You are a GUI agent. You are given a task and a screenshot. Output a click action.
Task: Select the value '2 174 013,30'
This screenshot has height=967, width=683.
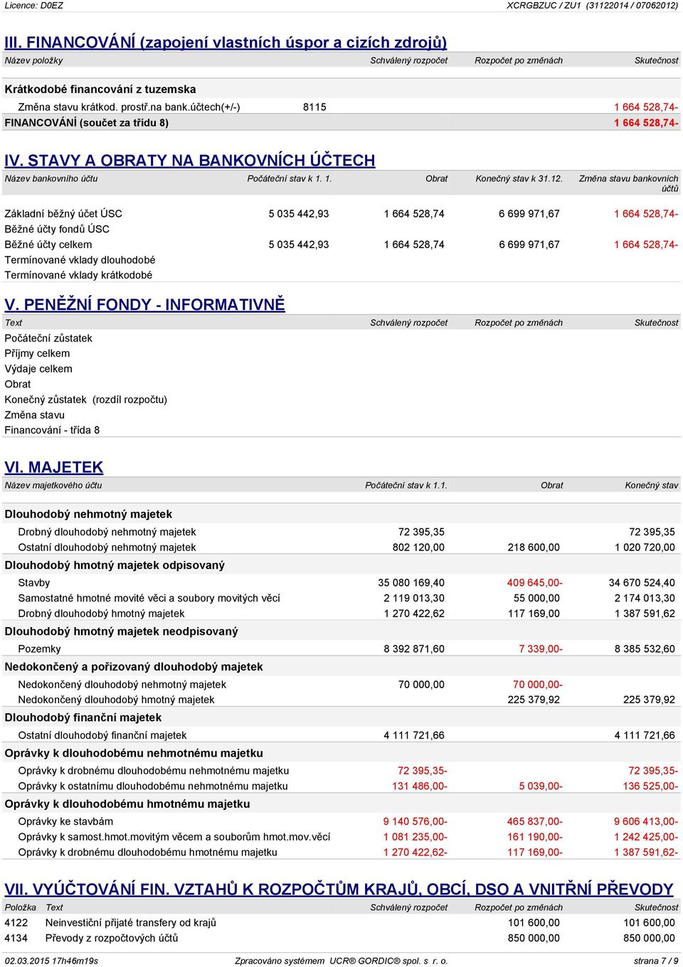pyautogui.click(x=645, y=598)
